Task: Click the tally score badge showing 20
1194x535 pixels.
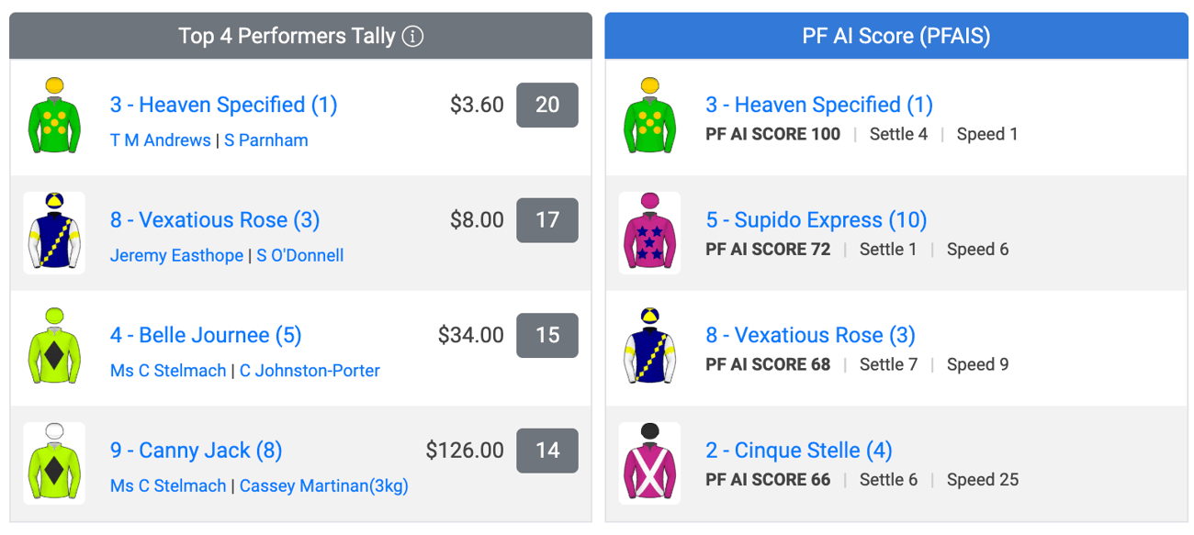Action: [547, 105]
